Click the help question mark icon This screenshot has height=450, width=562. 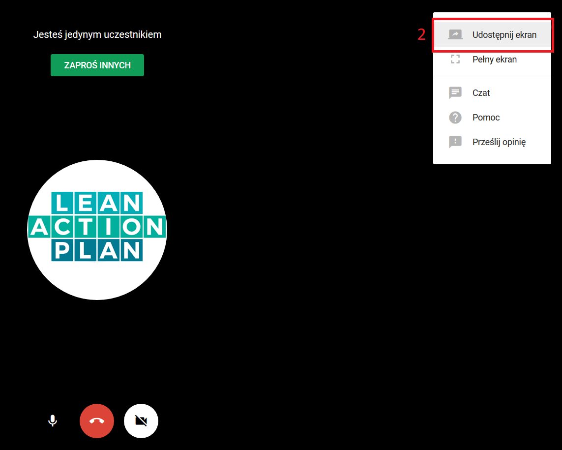pos(455,118)
